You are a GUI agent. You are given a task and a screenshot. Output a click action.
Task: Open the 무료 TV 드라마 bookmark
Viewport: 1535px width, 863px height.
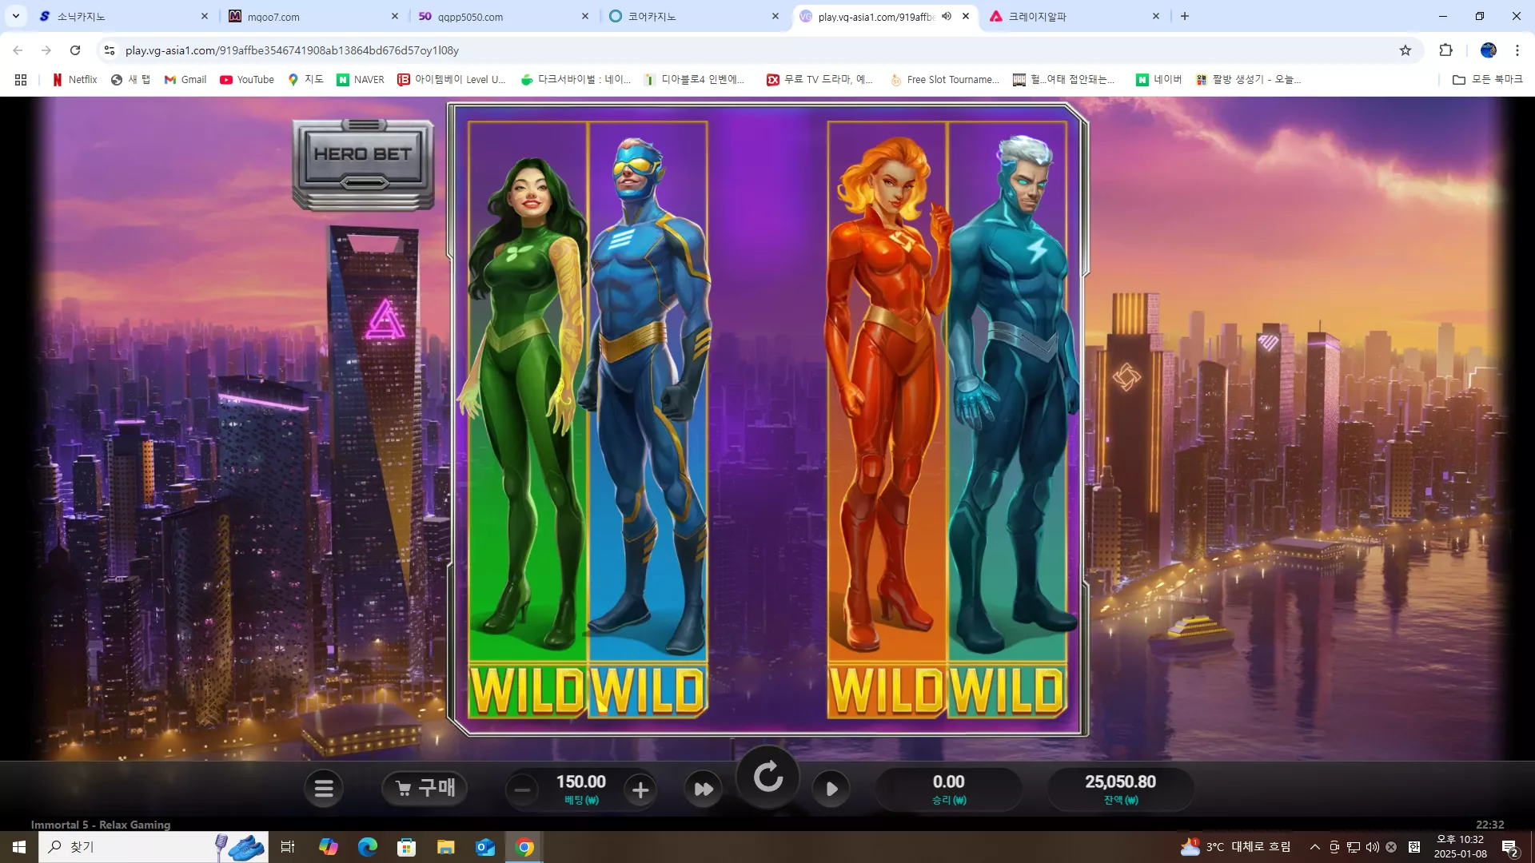click(819, 80)
